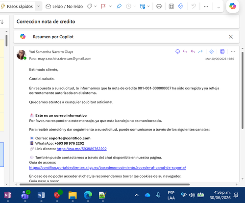The height and width of the screenshot is (203, 245).
Task: Click the message body vertical scrollbar
Action: 243,90
